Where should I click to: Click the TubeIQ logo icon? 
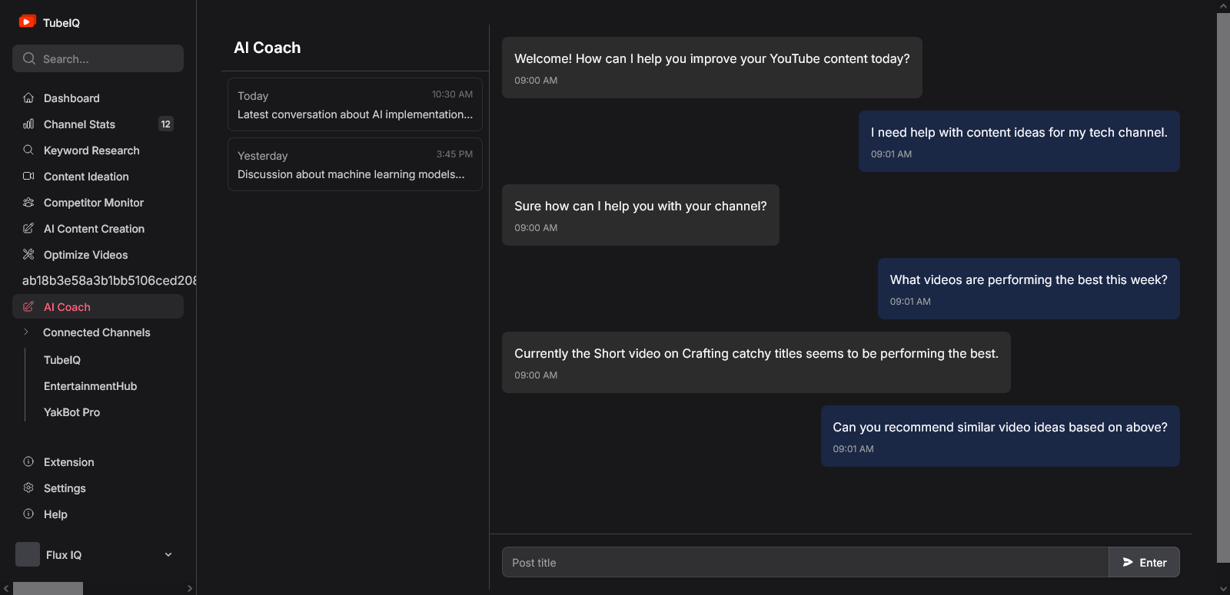[x=28, y=21]
